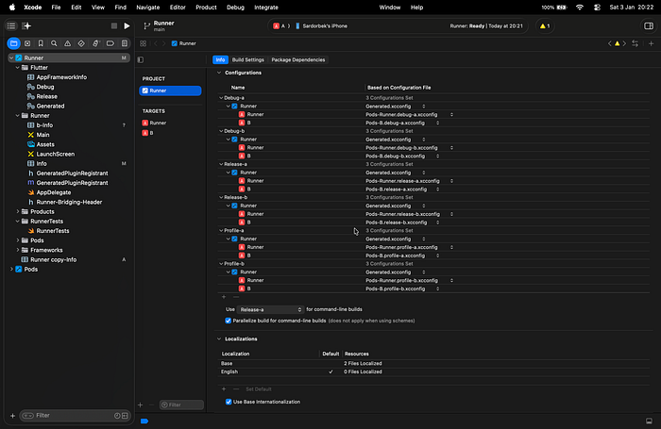Screen dimensions: 661x429
Task: Open the Debug navigator
Action: click(x=95, y=43)
